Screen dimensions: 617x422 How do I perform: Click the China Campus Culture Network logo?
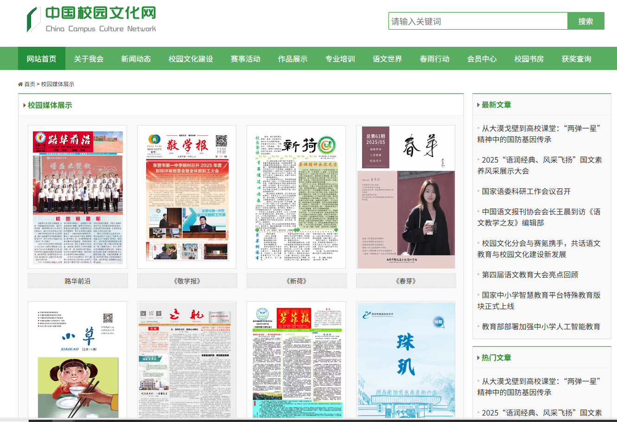pos(91,19)
